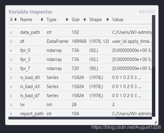The width and height of the screenshot is (164, 133).
Task: Collapse the Variable Inspector with [–] button
Action: click(x=146, y=11)
